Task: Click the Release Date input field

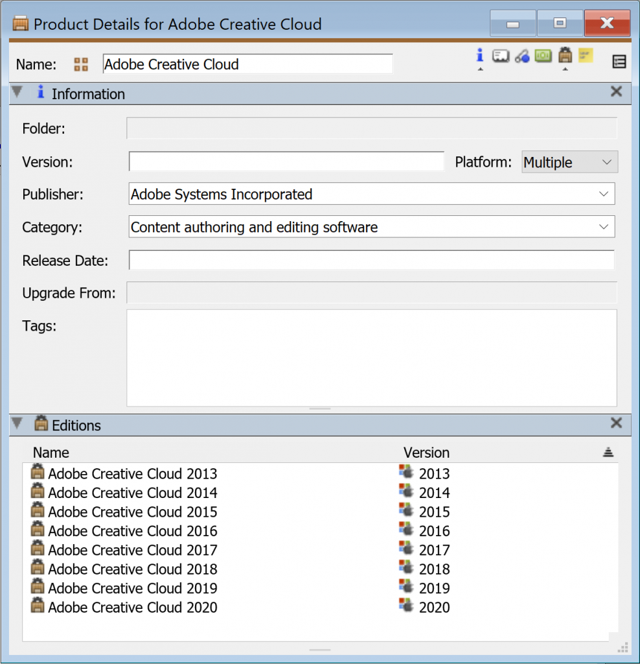Action: pyautogui.click(x=371, y=260)
